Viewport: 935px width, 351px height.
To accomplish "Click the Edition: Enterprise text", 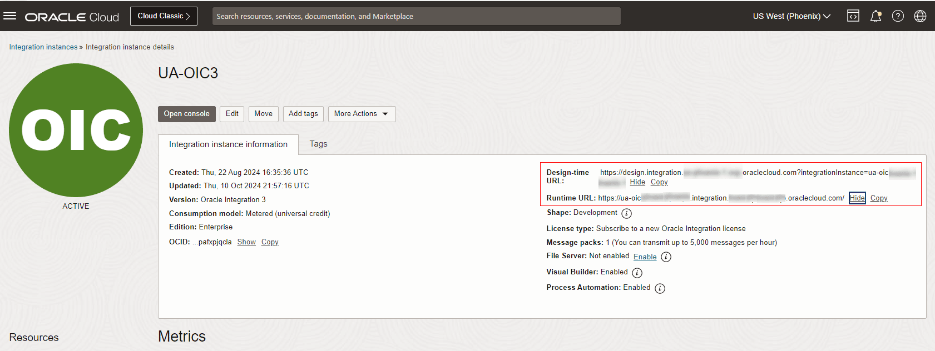I will (x=201, y=227).
